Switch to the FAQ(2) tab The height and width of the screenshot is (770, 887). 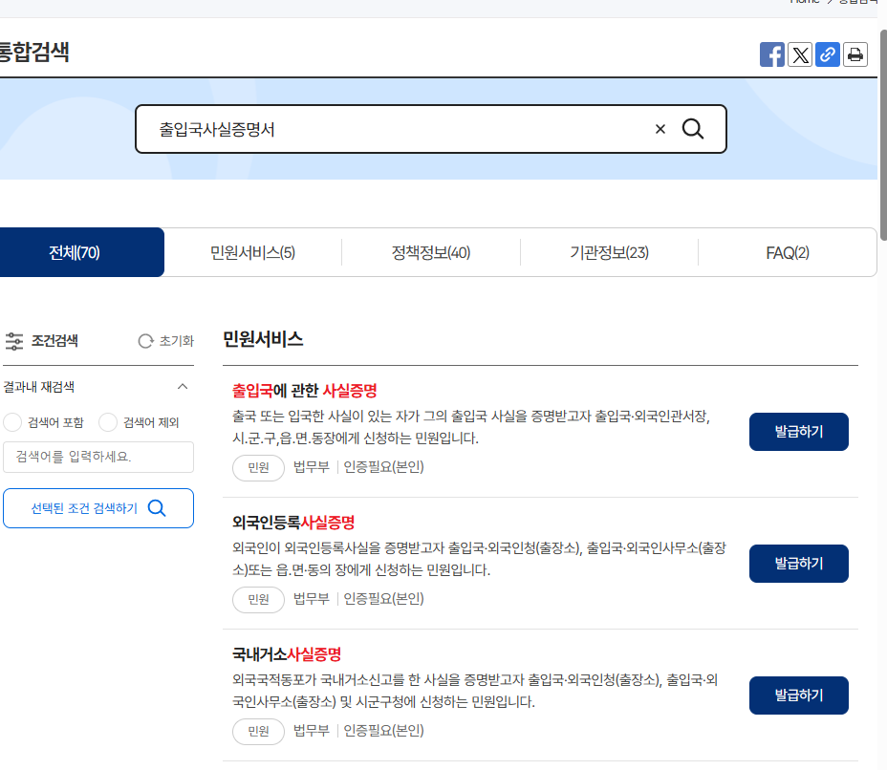point(786,251)
